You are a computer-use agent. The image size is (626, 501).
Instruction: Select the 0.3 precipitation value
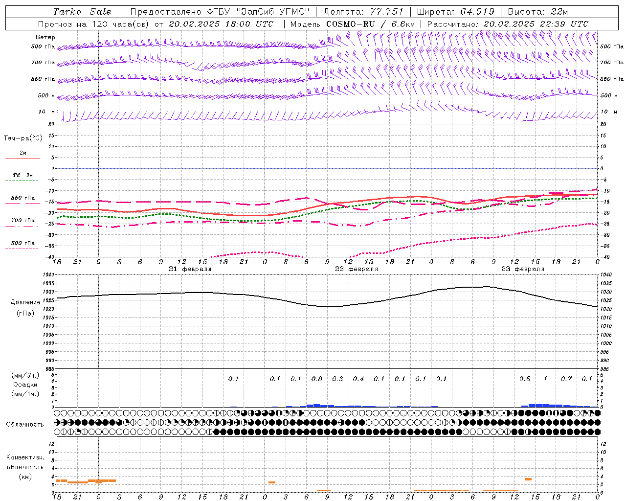pos(337,379)
